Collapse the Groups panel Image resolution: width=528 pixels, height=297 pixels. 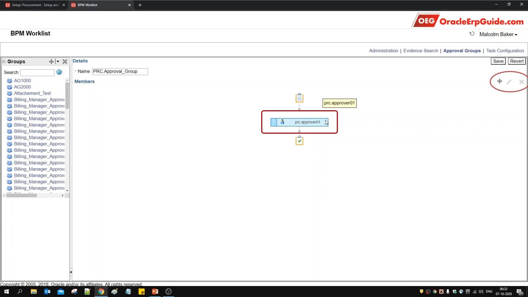[x=4, y=61]
